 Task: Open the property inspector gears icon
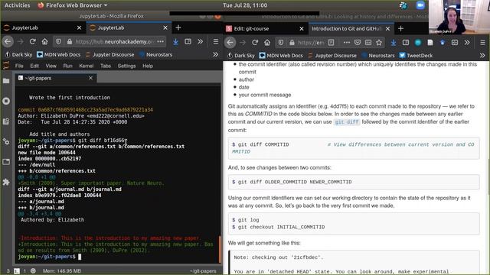6,141
